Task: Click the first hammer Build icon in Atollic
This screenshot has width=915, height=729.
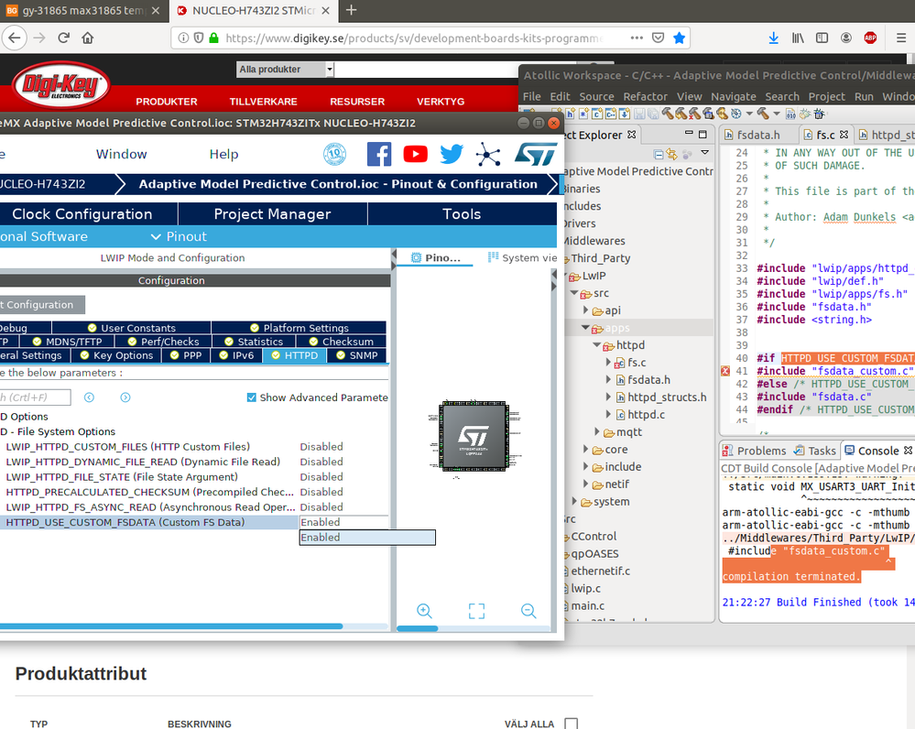Action: [668, 114]
